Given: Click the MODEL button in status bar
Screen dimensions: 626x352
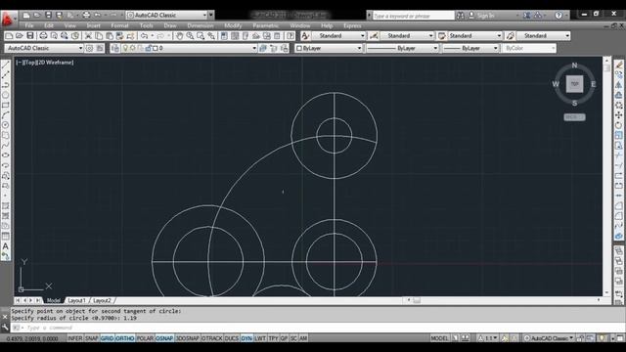Looking at the screenshot, I should click(x=439, y=338).
